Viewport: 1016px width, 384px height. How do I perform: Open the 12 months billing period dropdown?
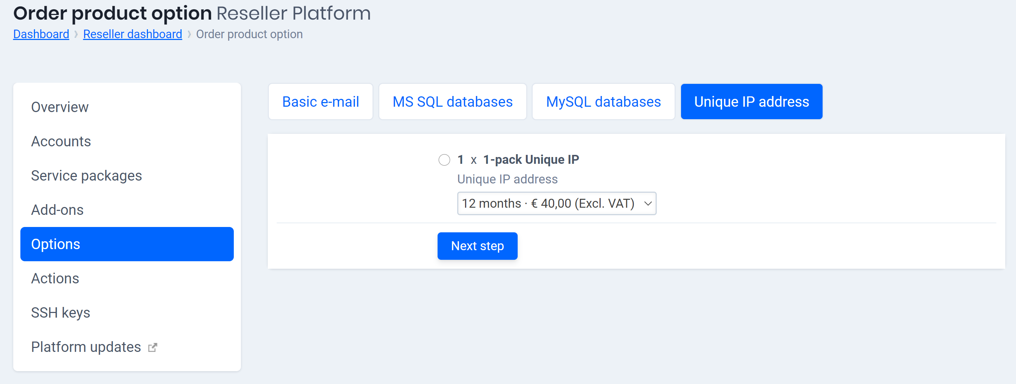[556, 204]
